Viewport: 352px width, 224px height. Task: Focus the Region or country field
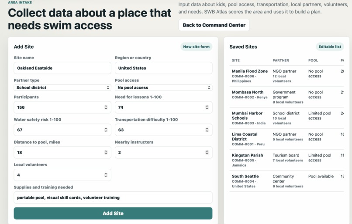[x=163, y=68]
